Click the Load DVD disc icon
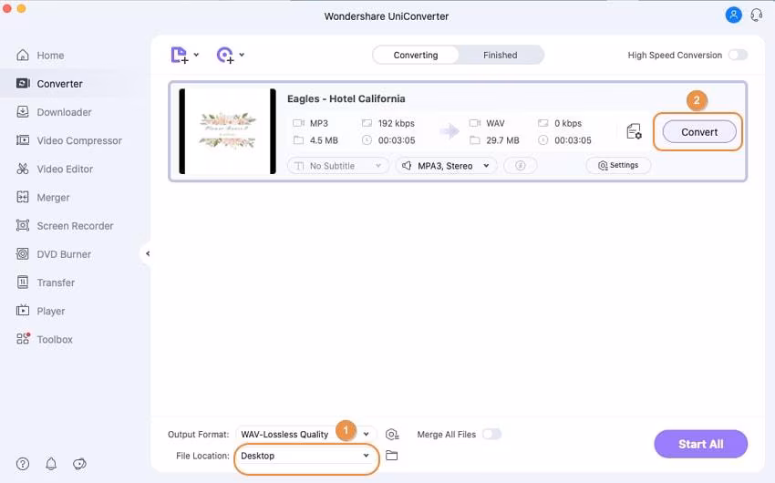775x483 pixels. [x=225, y=55]
